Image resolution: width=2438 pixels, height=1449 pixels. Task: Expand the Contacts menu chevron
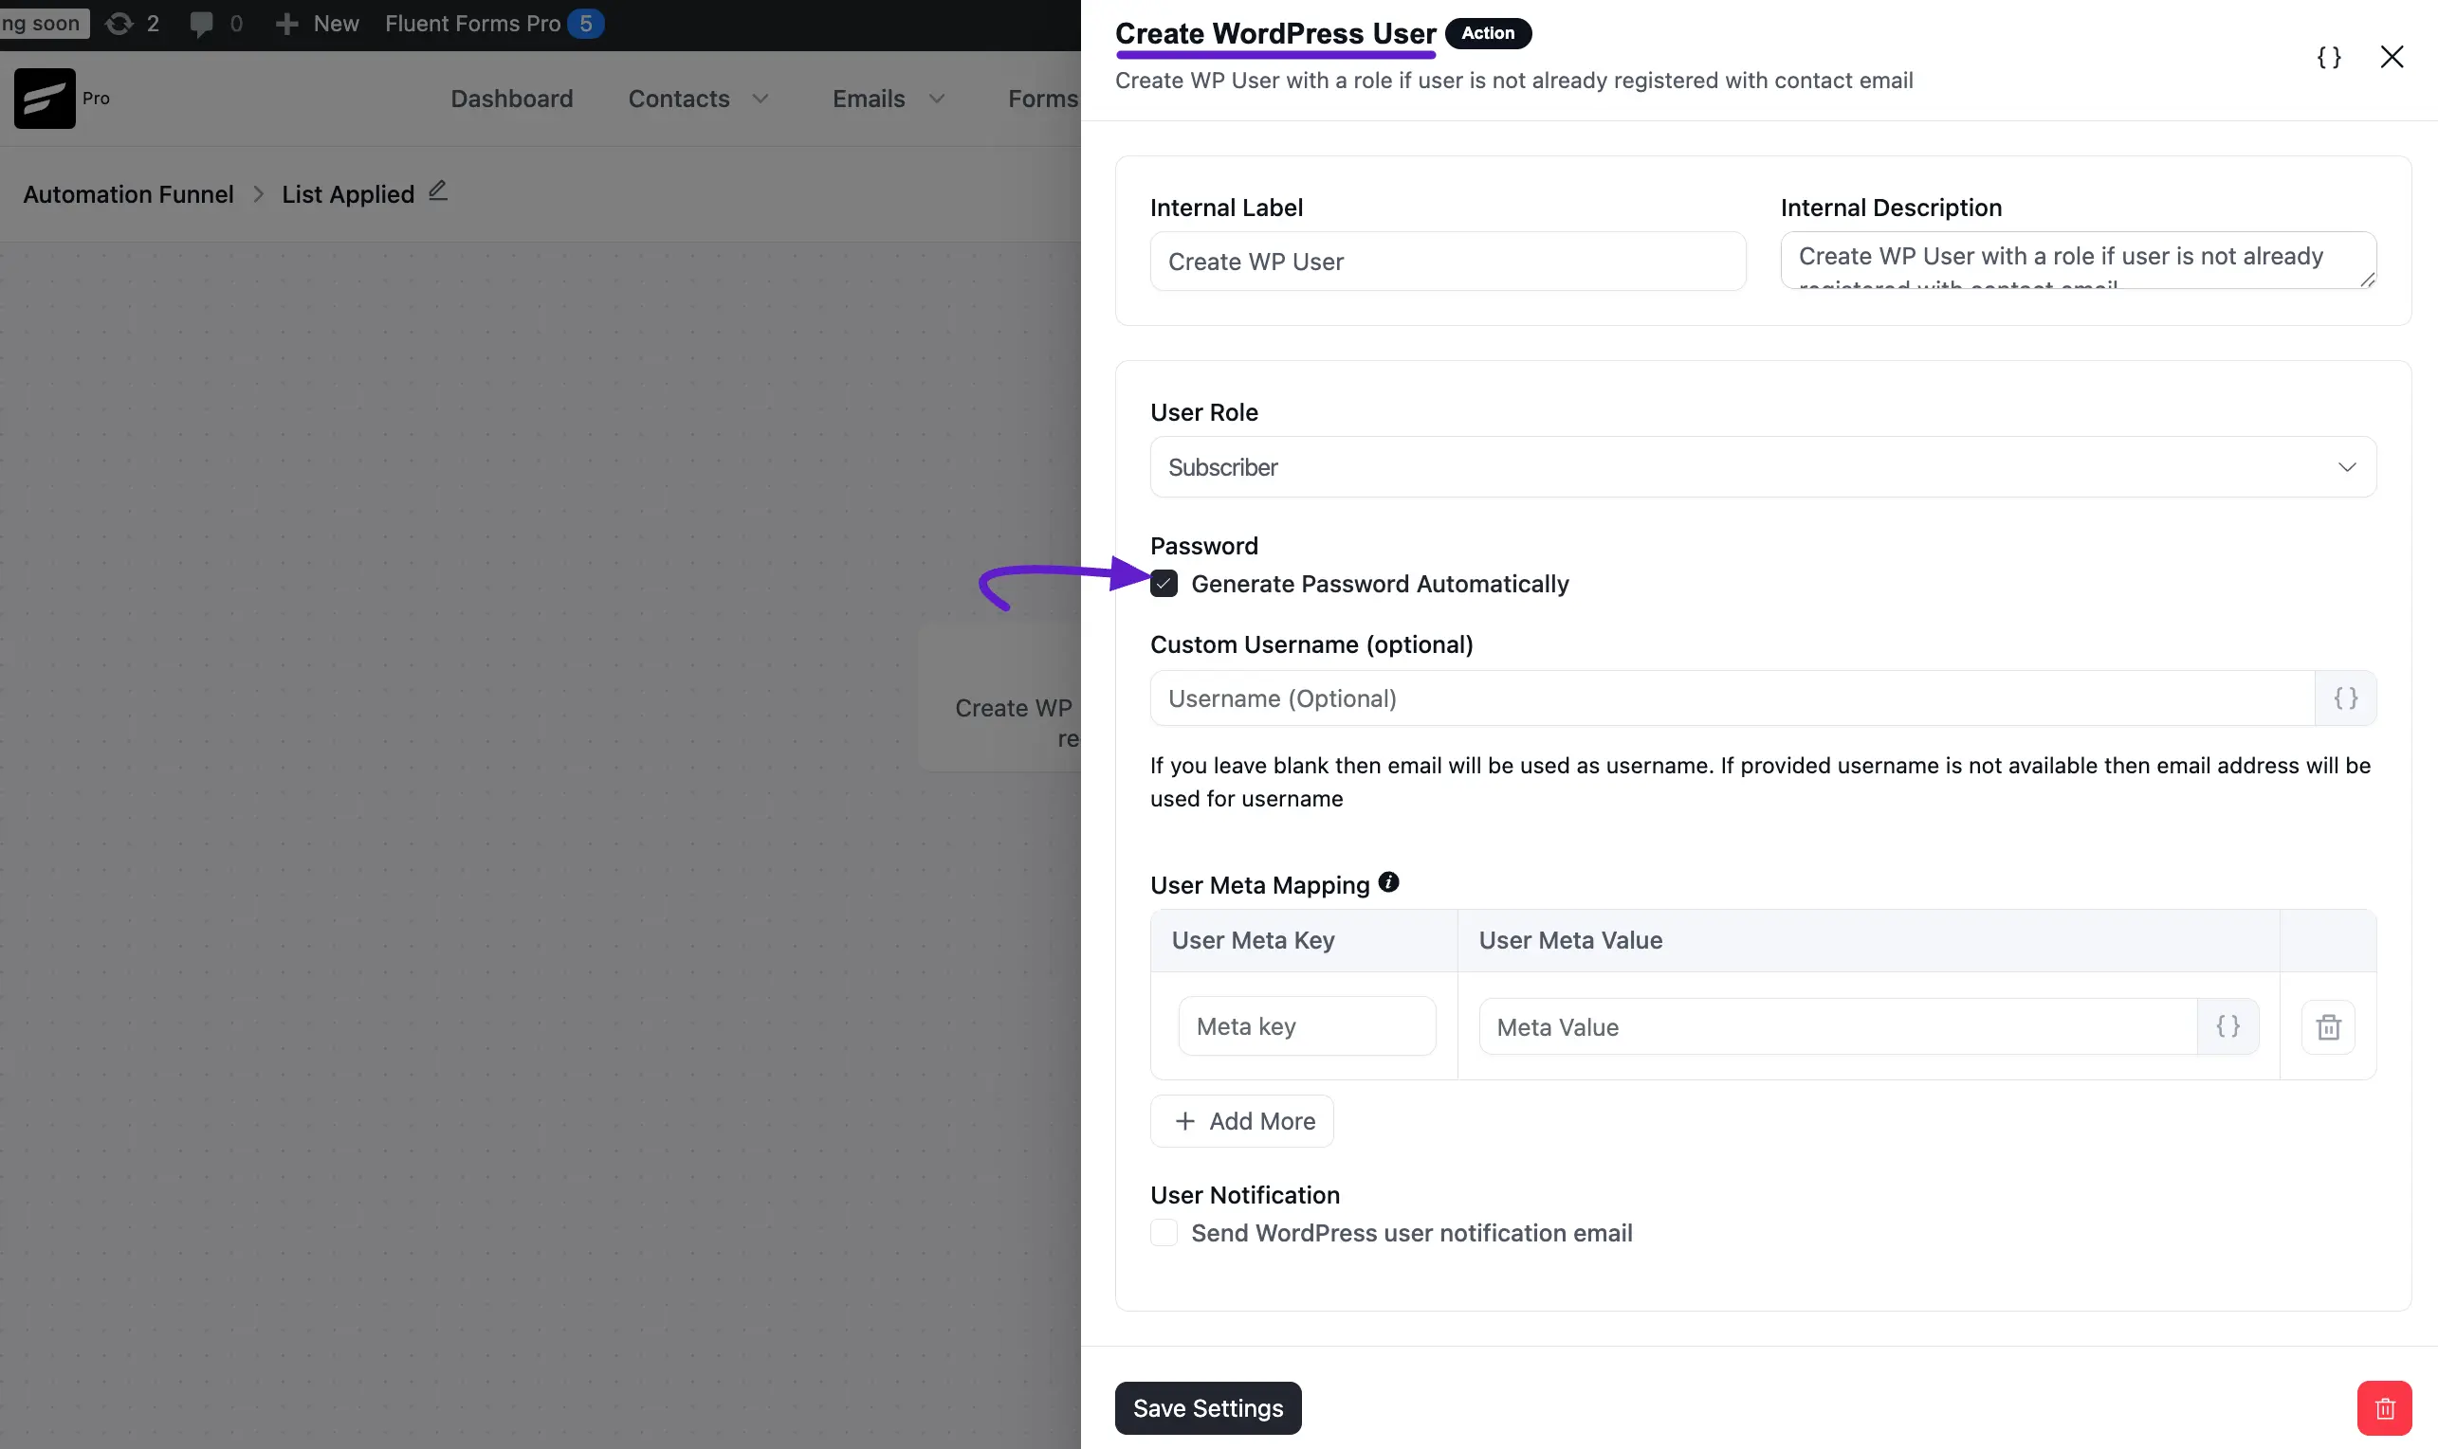pos(760,99)
